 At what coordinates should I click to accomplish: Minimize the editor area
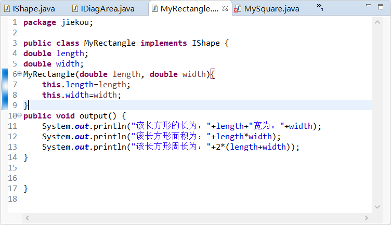coord(369,5)
